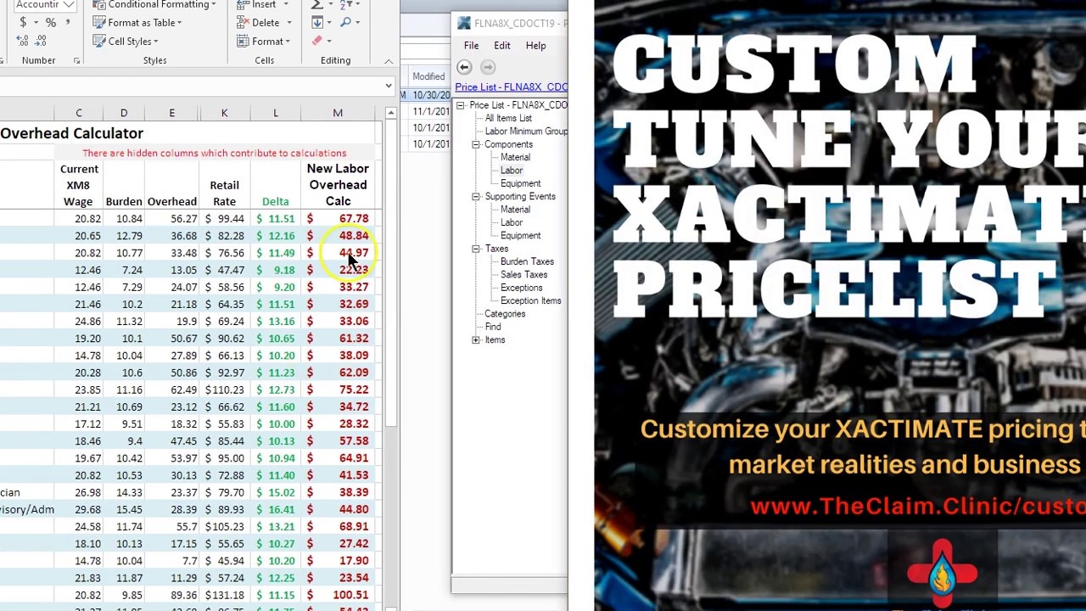
Task: Go back in the Xactimate price list window
Action: coord(464,67)
